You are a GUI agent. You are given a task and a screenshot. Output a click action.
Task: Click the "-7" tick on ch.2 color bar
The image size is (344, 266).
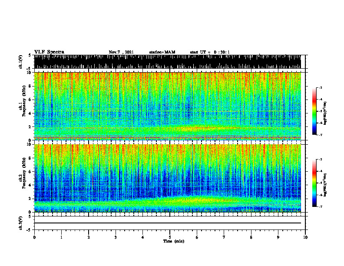[321, 206]
